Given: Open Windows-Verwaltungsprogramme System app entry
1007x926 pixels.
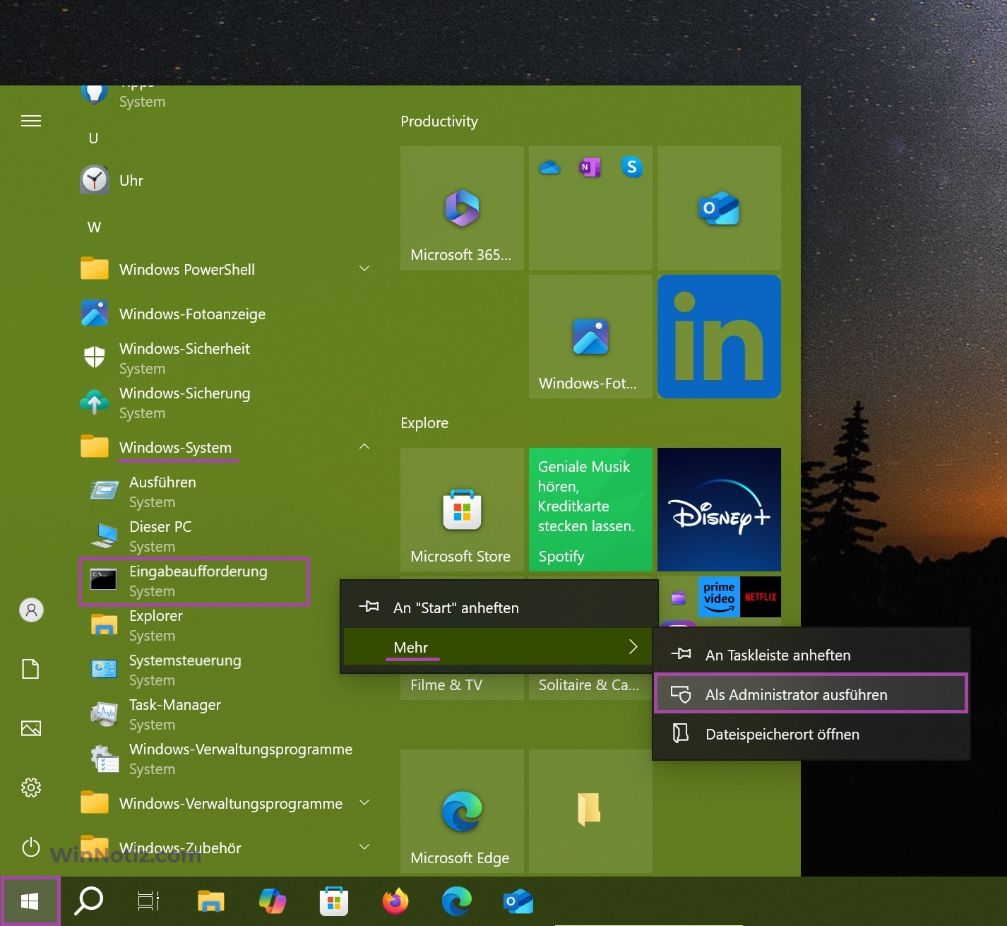Looking at the screenshot, I should click(x=226, y=759).
